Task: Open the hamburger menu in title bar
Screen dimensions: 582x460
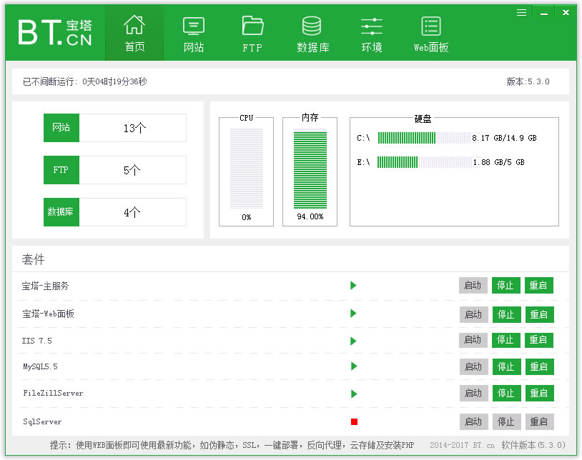Action: coord(521,13)
